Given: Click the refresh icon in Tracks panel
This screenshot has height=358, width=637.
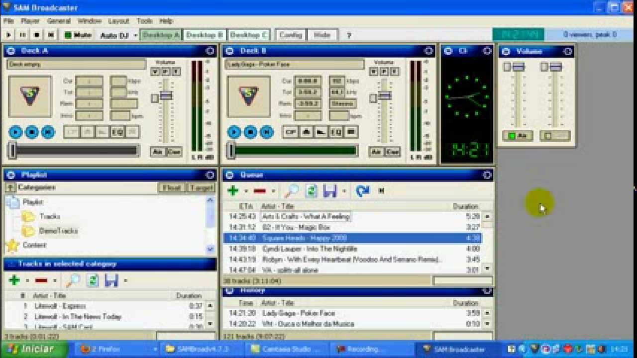Looking at the screenshot, I should pos(93,280).
